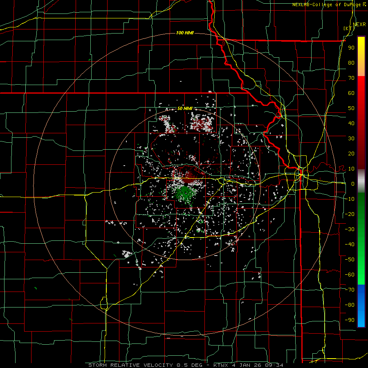The image size is (368, 368).
Task: Pick the orange band on the color bar
Action: pos(361,70)
